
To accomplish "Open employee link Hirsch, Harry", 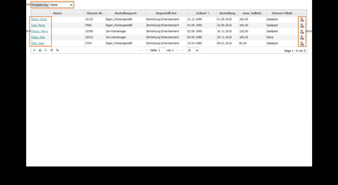I will [40, 31].
